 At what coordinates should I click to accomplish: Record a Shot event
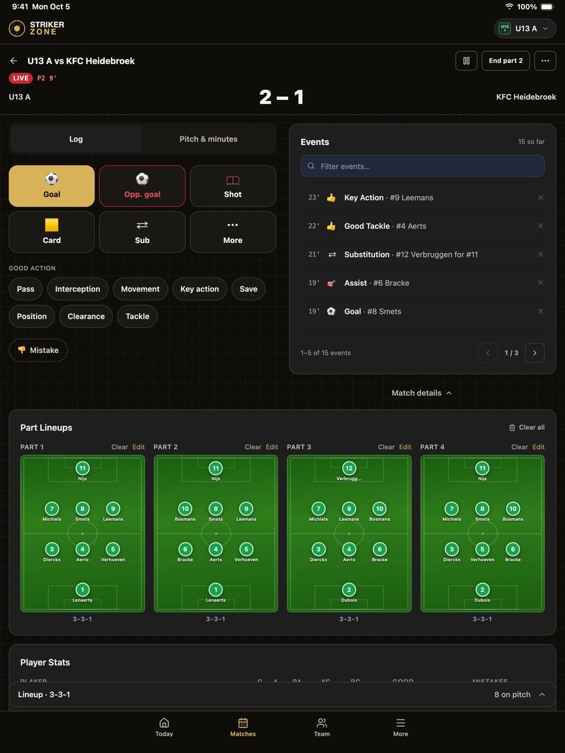tap(233, 186)
